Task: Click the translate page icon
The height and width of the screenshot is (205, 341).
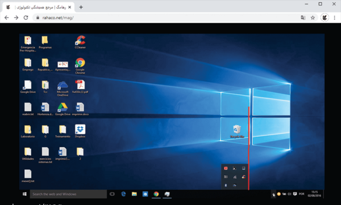Action: pos(303,18)
